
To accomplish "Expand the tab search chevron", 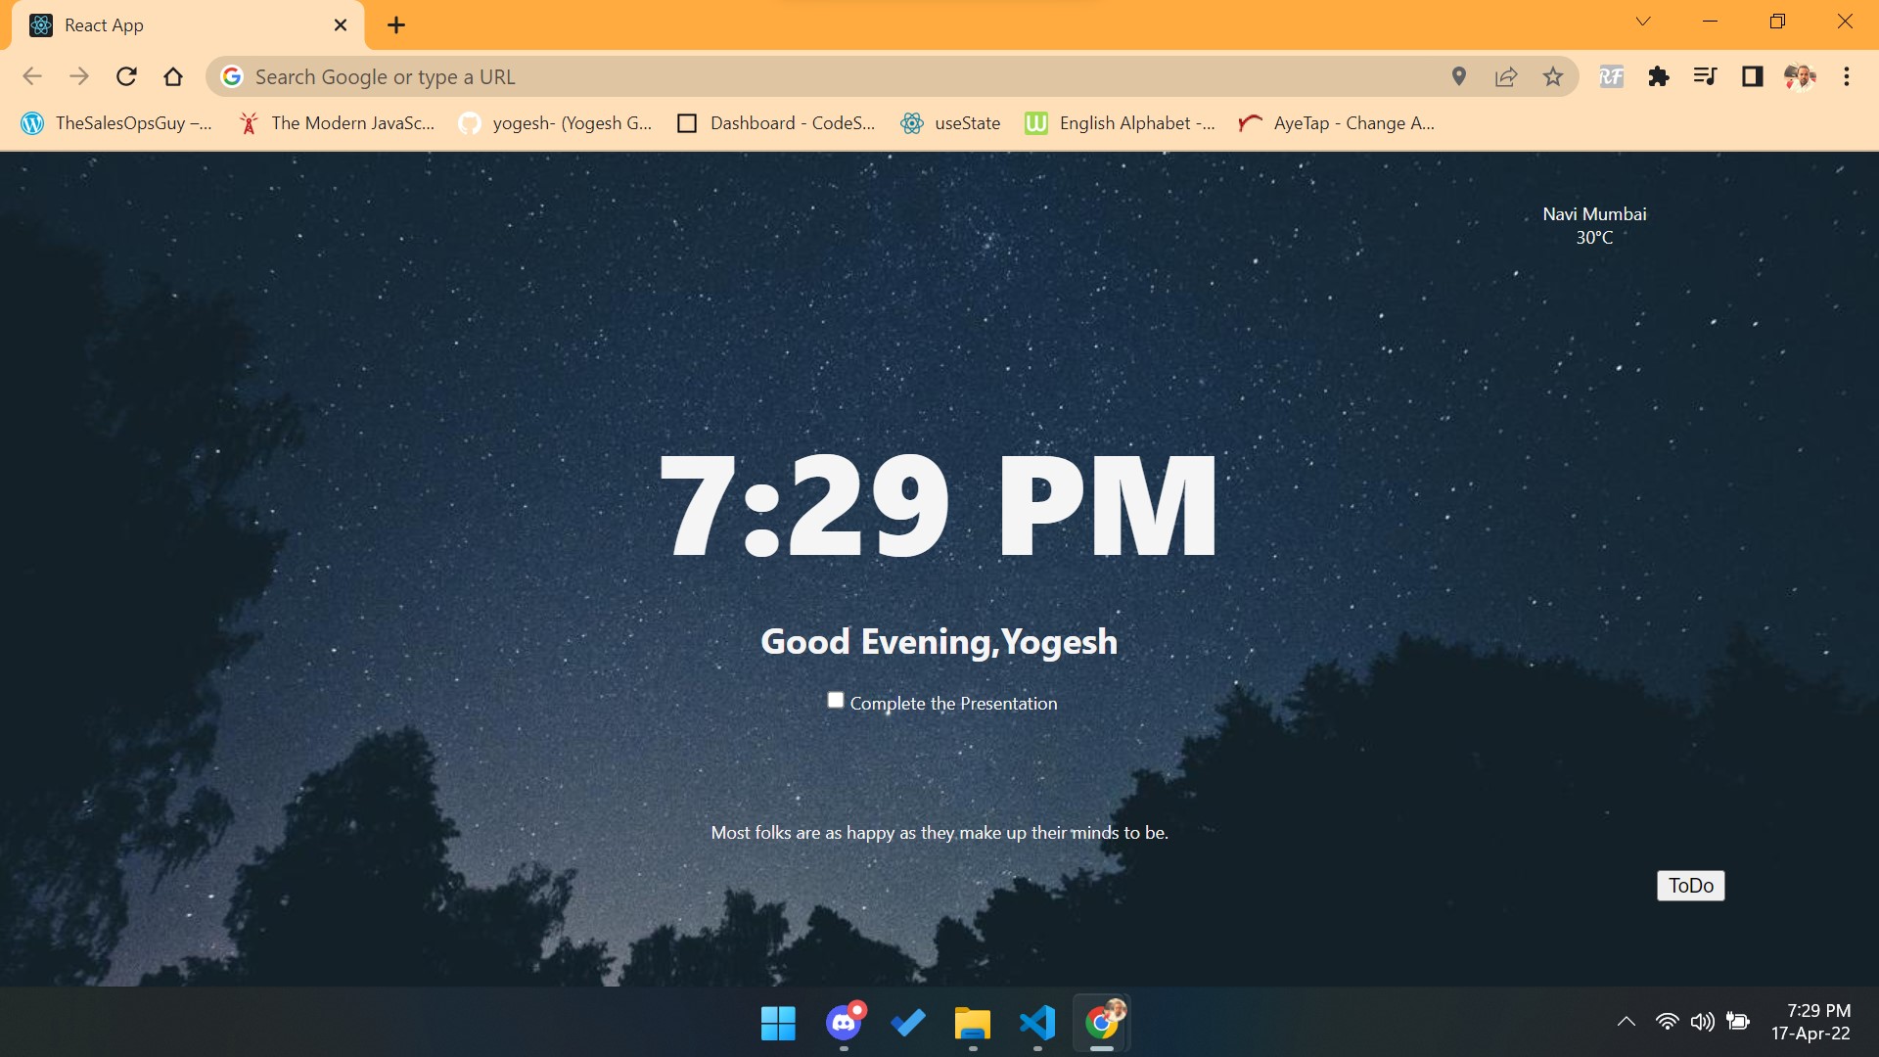I will [1643, 22].
